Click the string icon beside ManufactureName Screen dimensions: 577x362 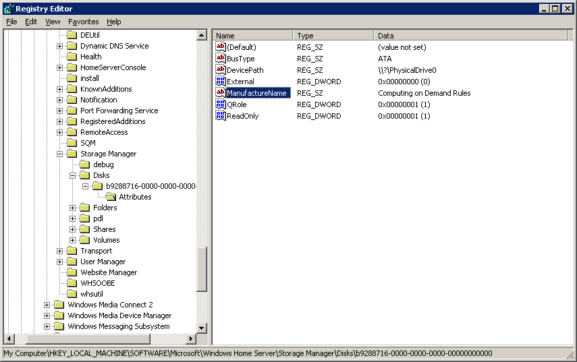221,92
